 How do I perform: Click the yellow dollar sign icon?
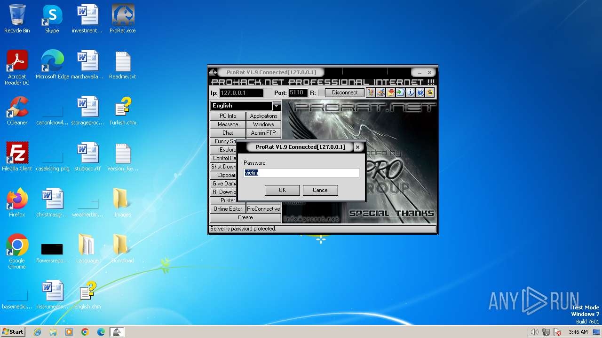pos(430,92)
